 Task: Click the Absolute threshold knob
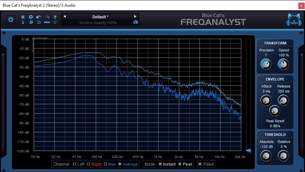(x=266, y=156)
